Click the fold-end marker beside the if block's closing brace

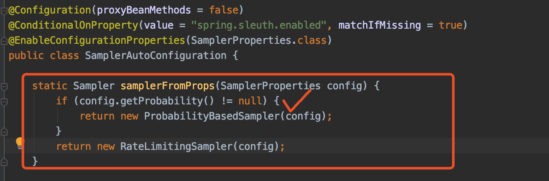click(x=4, y=131)
